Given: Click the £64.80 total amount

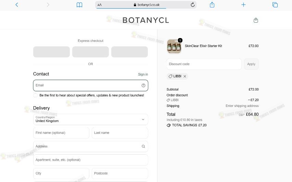Looking at the screenshot, I should (x=252, y=114).
